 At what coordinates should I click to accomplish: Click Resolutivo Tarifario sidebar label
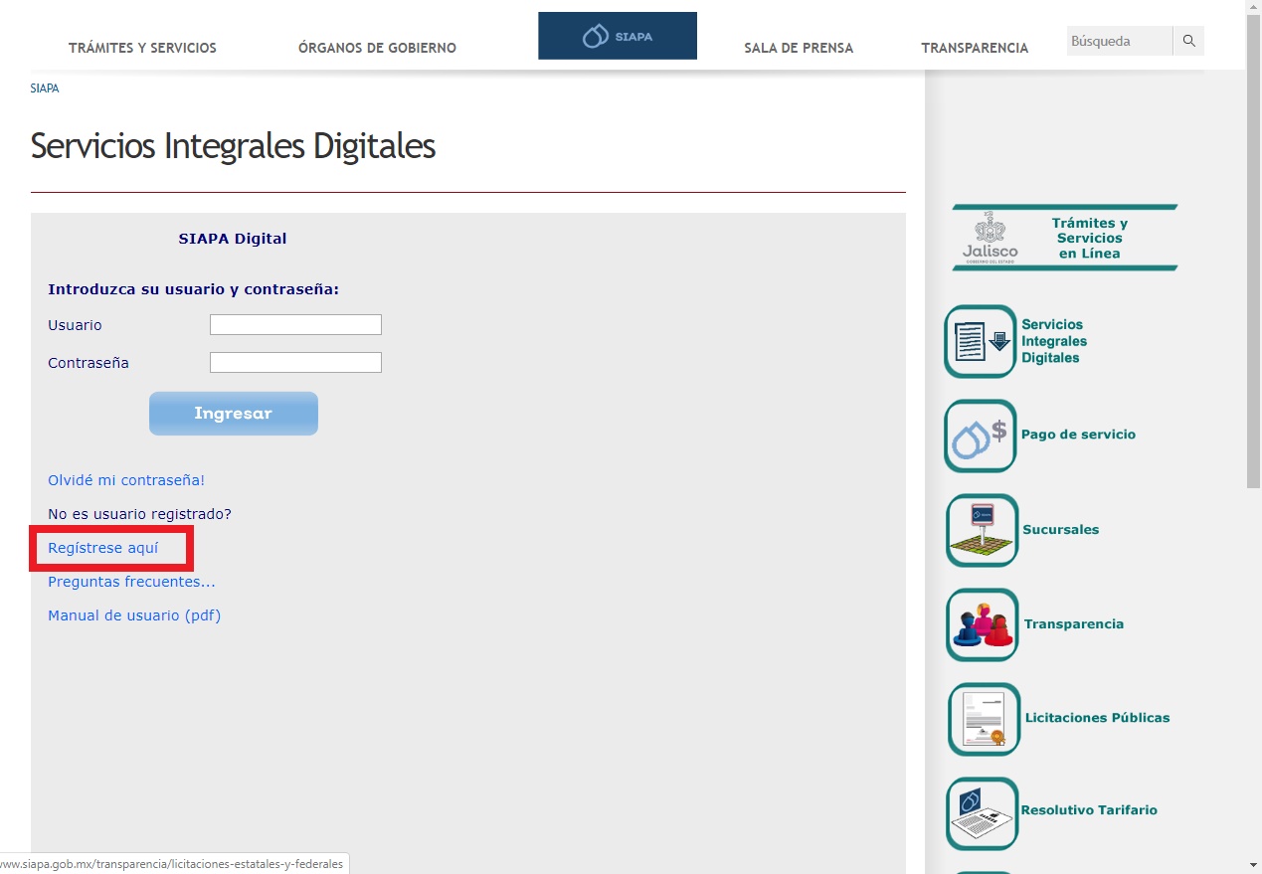(1089, 809)
